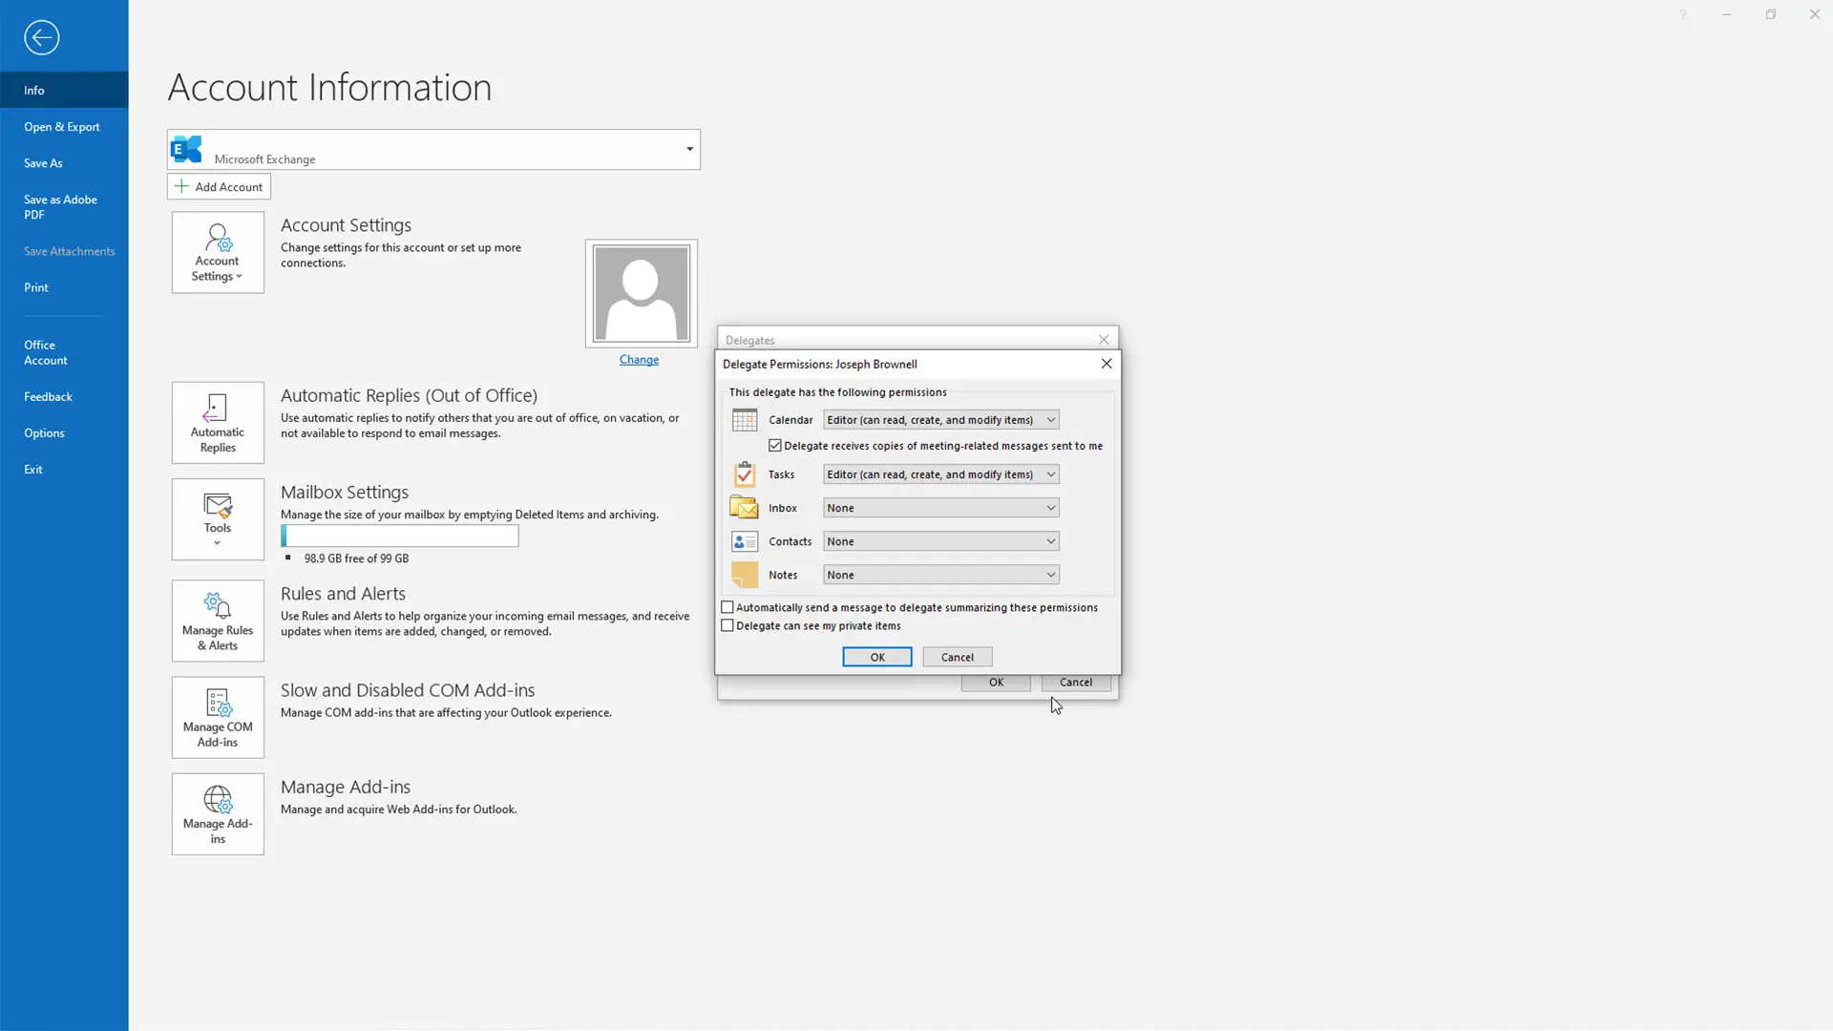
Task: Click OK in Delegate Permissions dialog
Action: tap(876, 657)
